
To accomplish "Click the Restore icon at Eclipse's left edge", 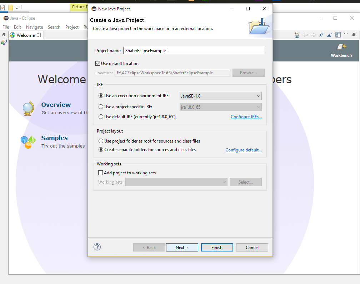I will click(x=4, y=35).
